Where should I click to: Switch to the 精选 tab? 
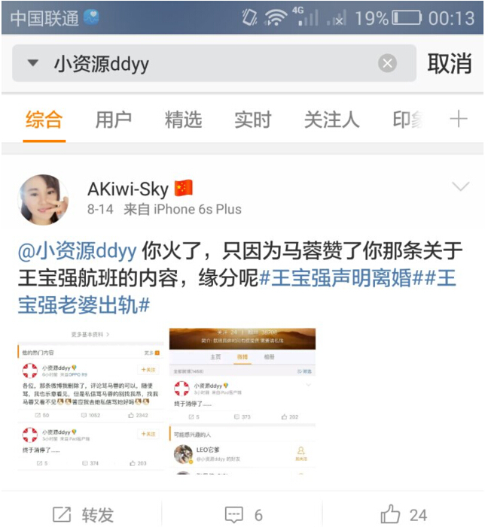pyautogui.click(x=183, y=120)
